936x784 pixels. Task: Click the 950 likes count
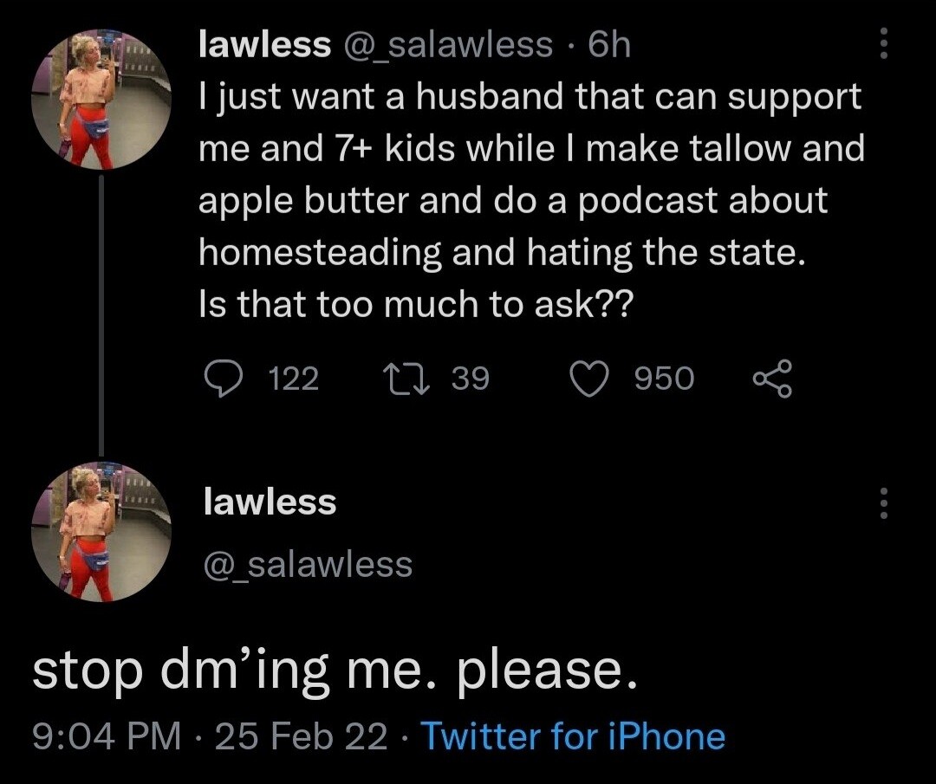[x=665, y=379]
